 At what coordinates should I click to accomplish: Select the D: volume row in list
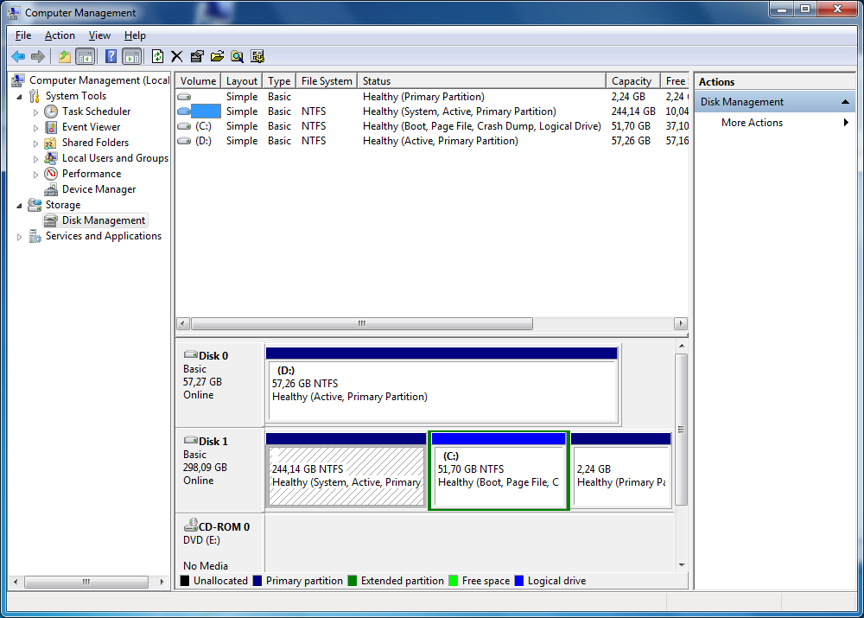coord(203,141)
